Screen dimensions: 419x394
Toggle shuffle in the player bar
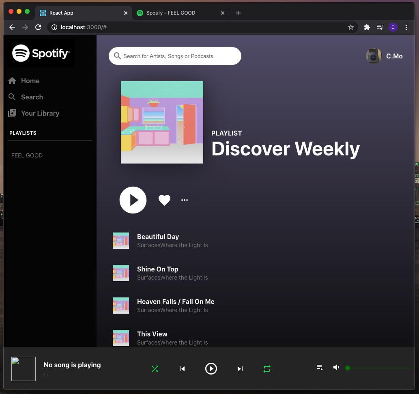coord(155,369)
